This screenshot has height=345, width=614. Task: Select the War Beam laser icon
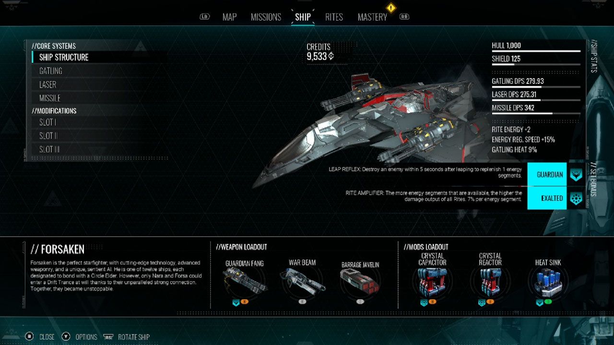point(302,283)
